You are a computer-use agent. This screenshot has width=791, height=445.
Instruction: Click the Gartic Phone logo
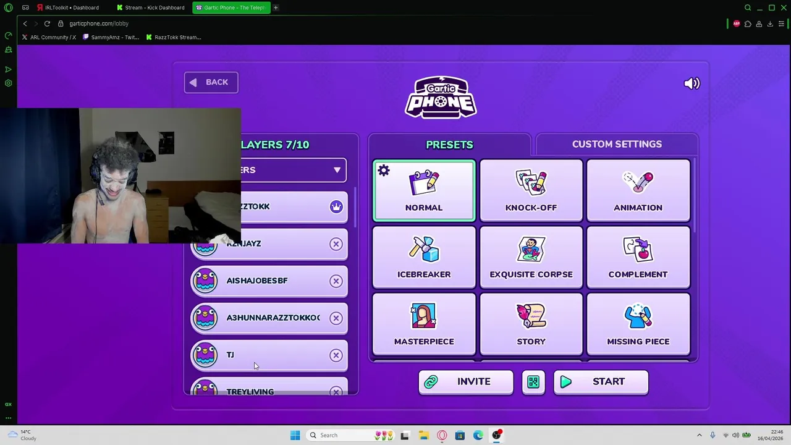tap(441, 97)
